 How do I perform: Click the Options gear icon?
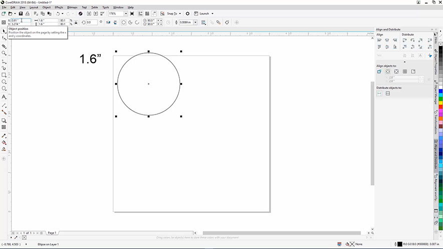coord(188,13)
